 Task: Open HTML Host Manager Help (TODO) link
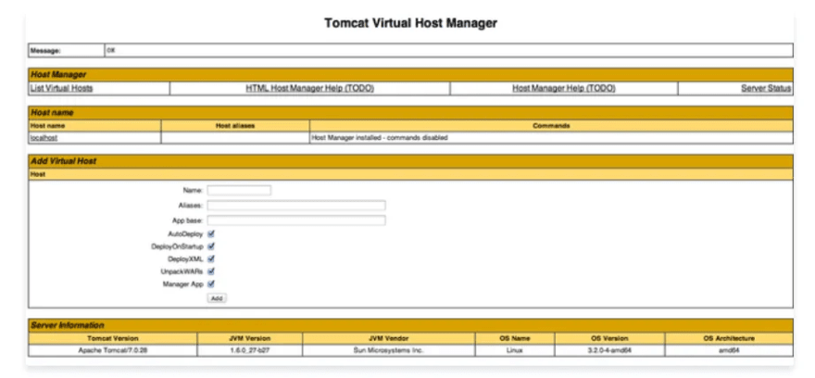point(309,88)
